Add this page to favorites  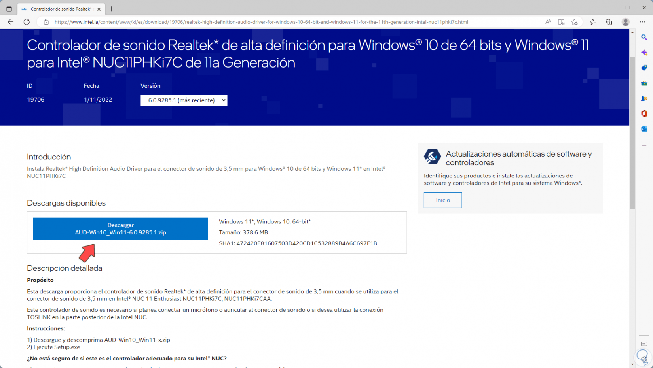pyautogui.click(x=575, y=22)
